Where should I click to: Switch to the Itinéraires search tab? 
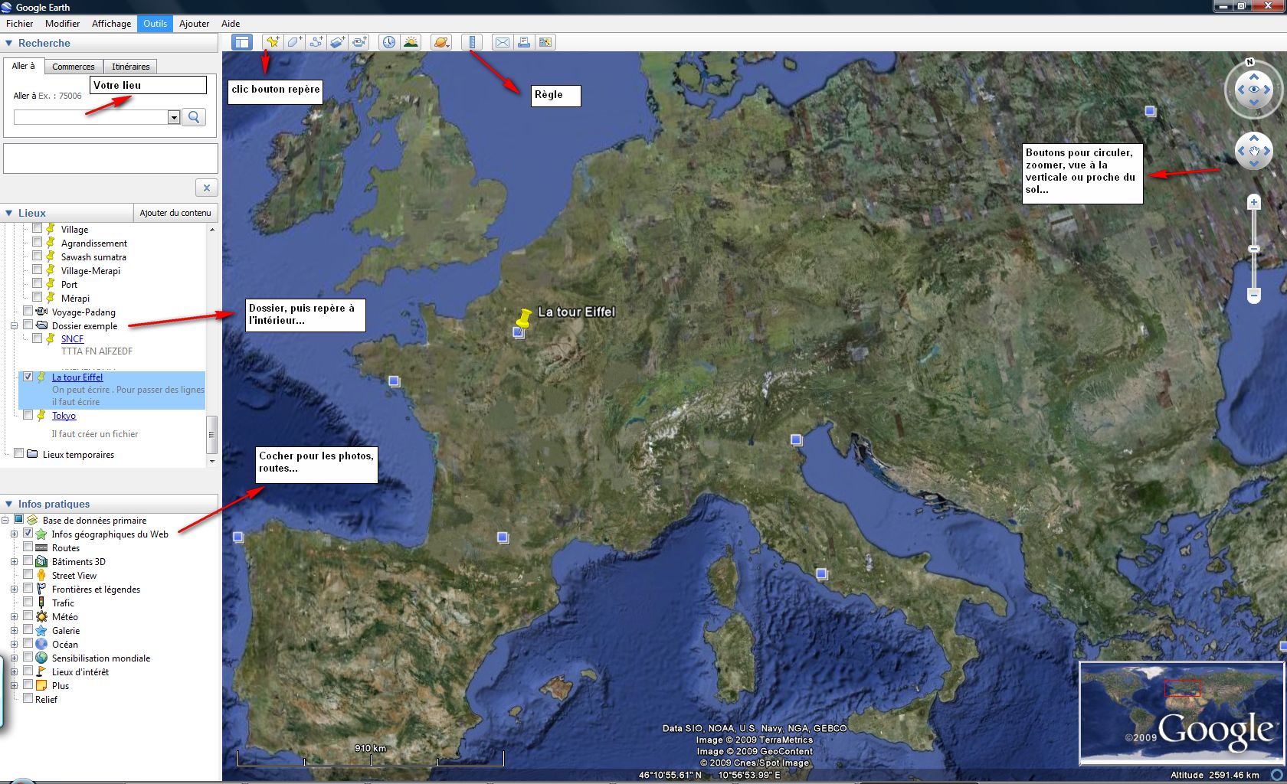130,67
